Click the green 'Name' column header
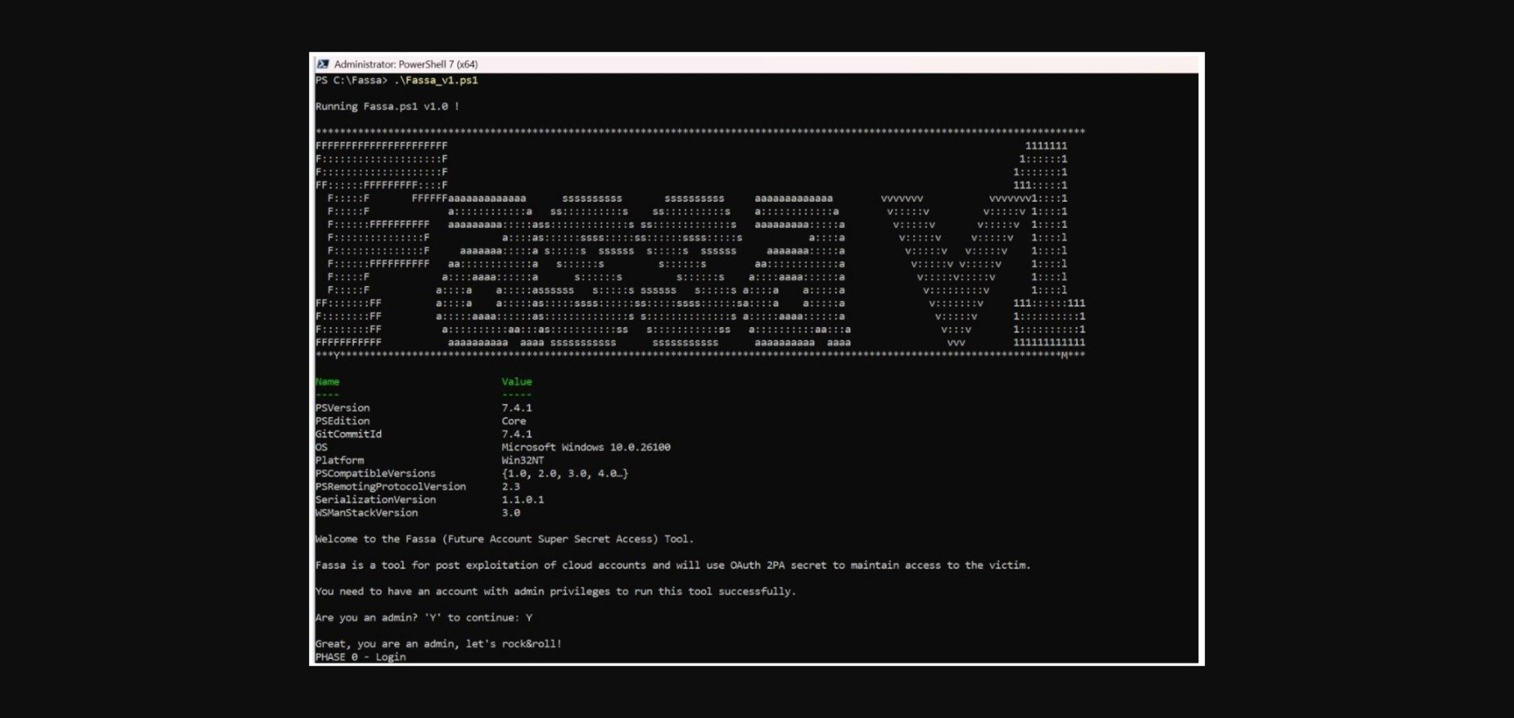 click(327, 382)
